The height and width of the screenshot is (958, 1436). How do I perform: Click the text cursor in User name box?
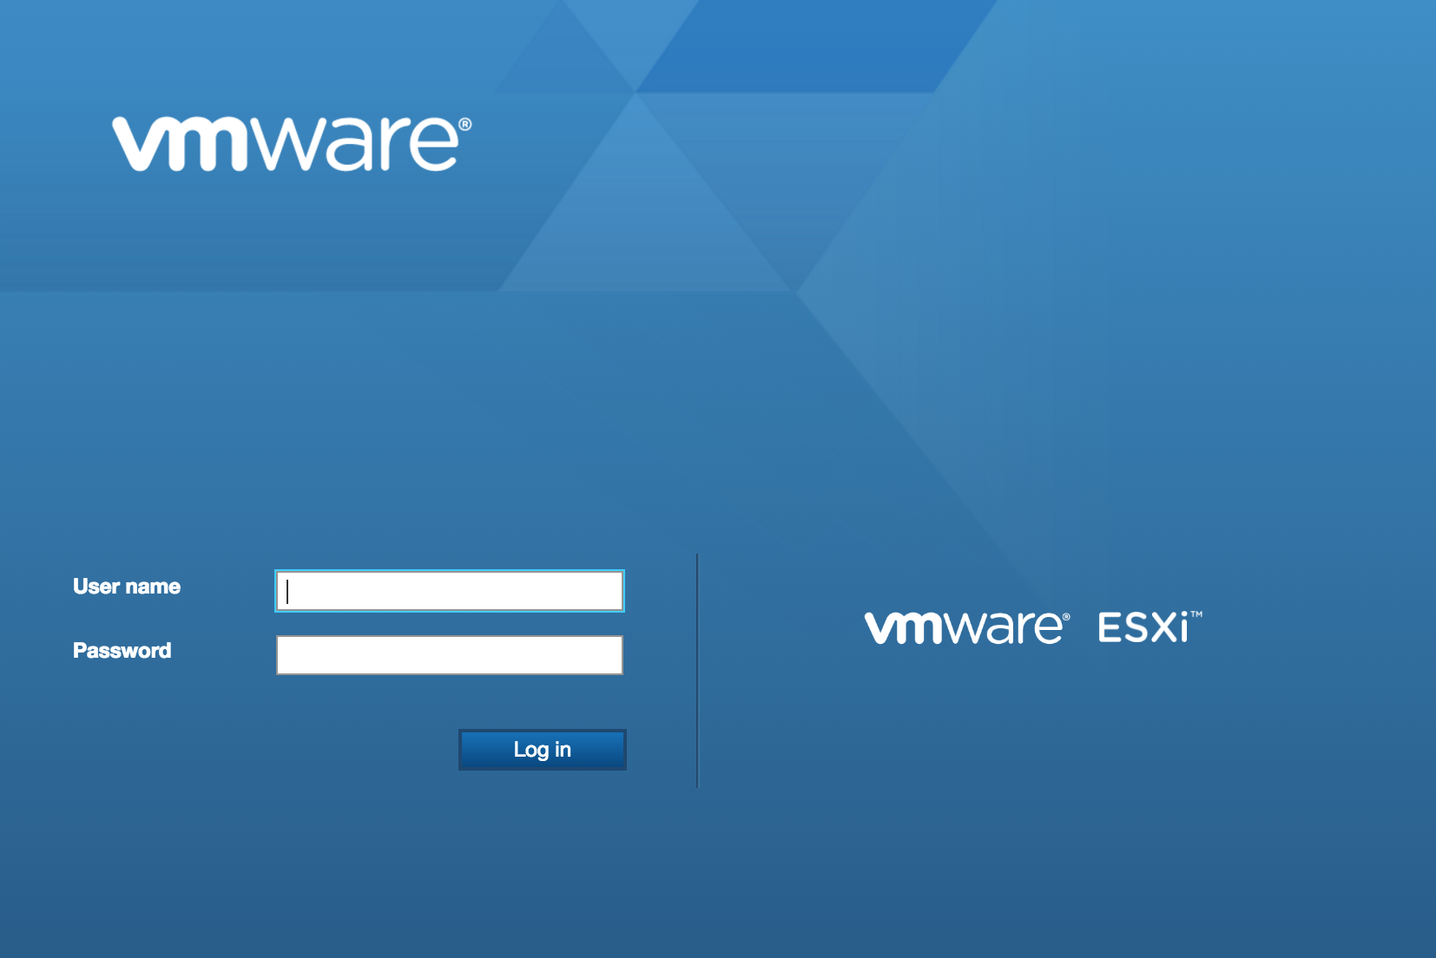coord(287,591)
